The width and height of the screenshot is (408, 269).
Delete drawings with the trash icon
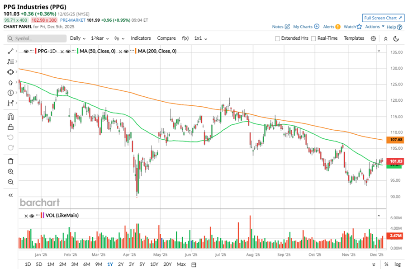coord(10,161)
